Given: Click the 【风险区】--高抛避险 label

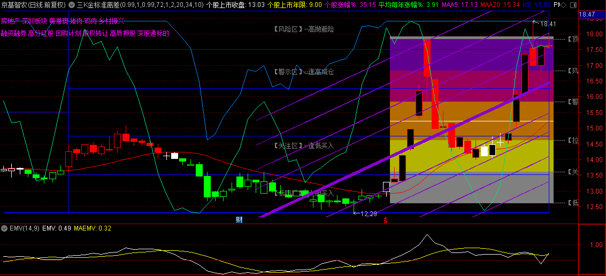Looking at the screenshot, I should (304, 29).
